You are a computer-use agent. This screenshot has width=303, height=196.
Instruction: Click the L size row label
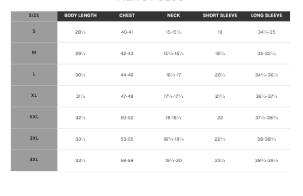tap(34, 74)
